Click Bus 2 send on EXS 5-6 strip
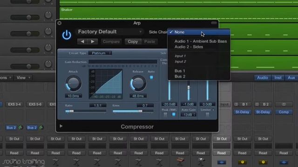The image size is (298, 167). (32, 128)
